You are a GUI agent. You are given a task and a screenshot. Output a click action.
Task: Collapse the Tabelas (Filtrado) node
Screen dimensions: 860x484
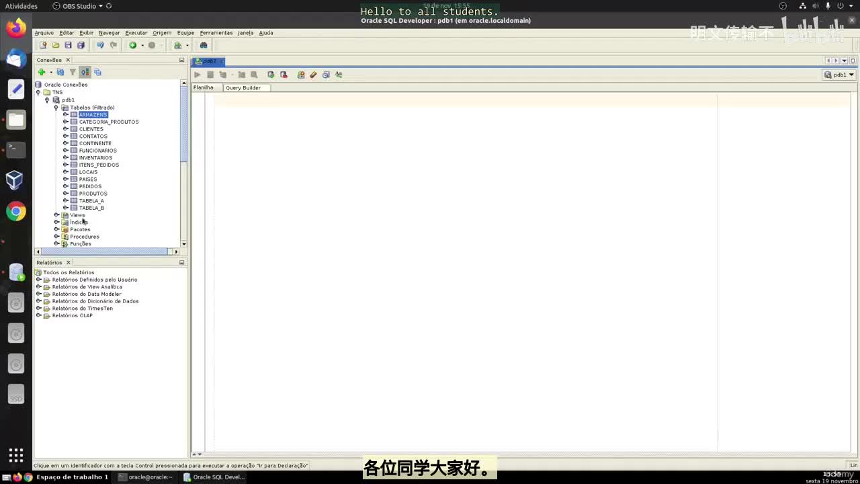pos(56,108)
